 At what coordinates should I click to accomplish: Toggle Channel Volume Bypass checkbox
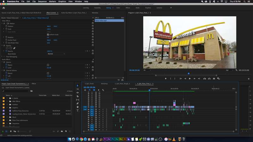tap(48, 73)
